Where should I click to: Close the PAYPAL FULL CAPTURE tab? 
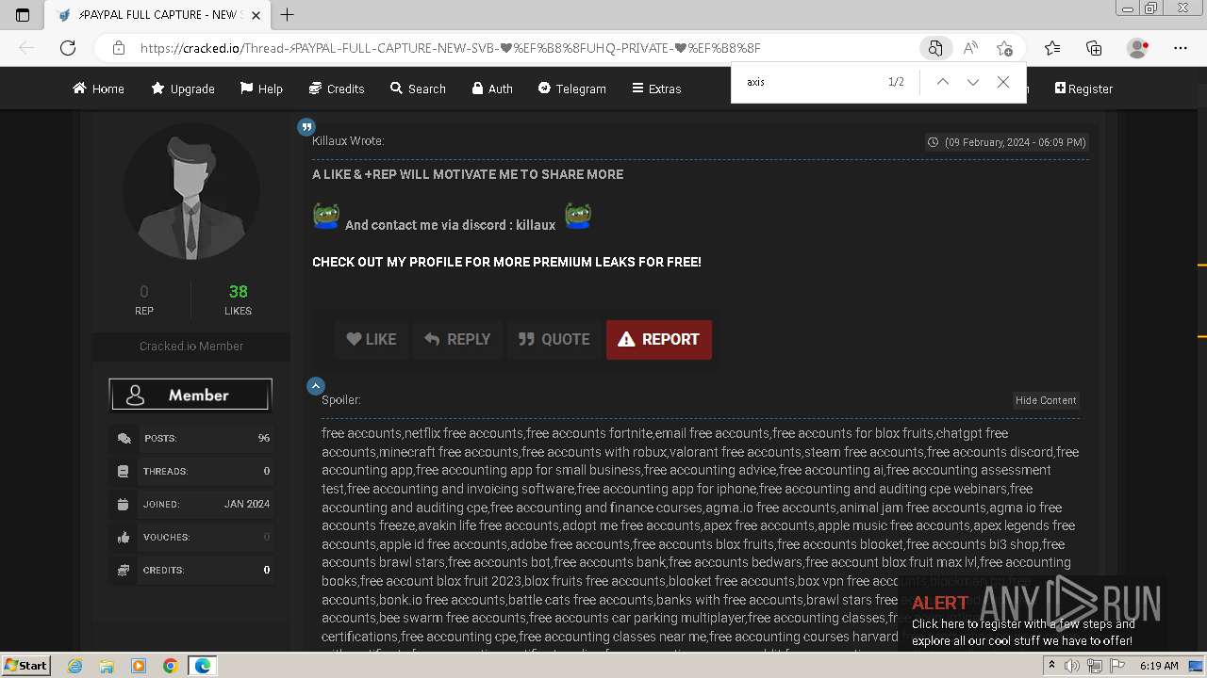coord(256,15)
